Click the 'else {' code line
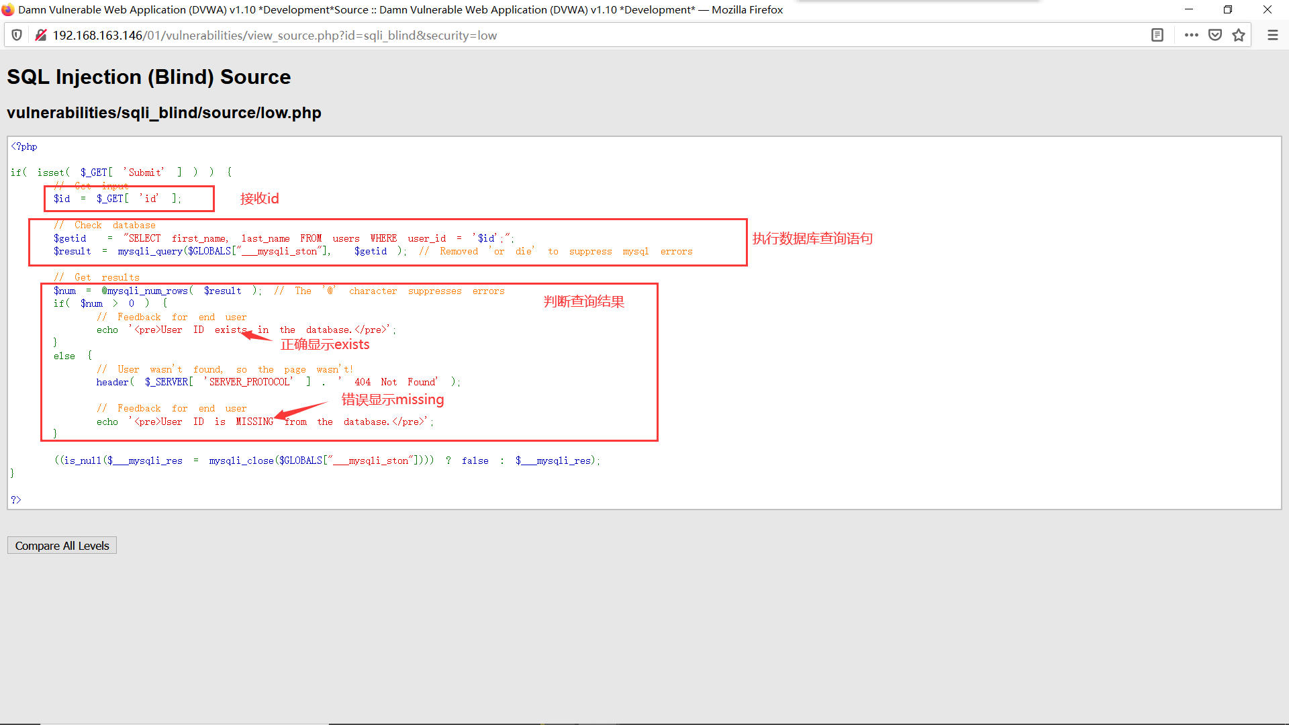1289x725 pixels. [x=73, y=356]
